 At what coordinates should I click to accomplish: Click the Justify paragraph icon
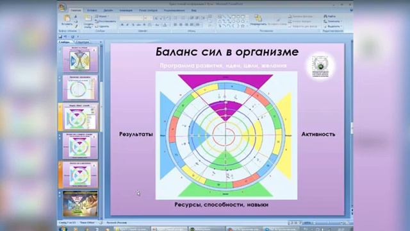tap(192, 25)
